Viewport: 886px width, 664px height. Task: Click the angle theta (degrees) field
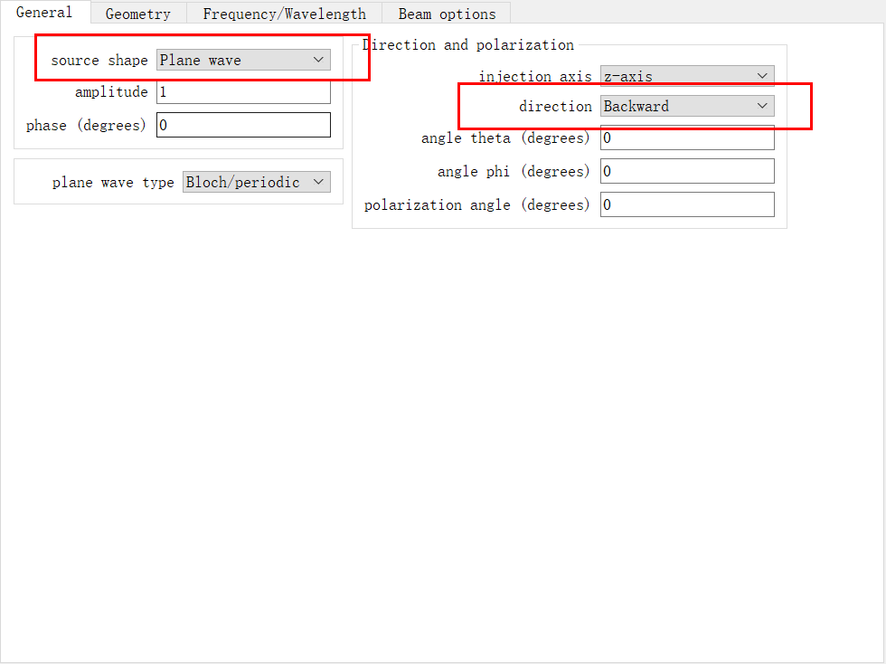click(x=687, y=138)
